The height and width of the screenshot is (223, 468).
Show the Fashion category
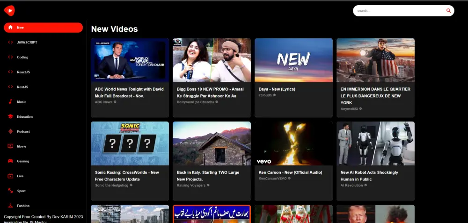(43, 206)
